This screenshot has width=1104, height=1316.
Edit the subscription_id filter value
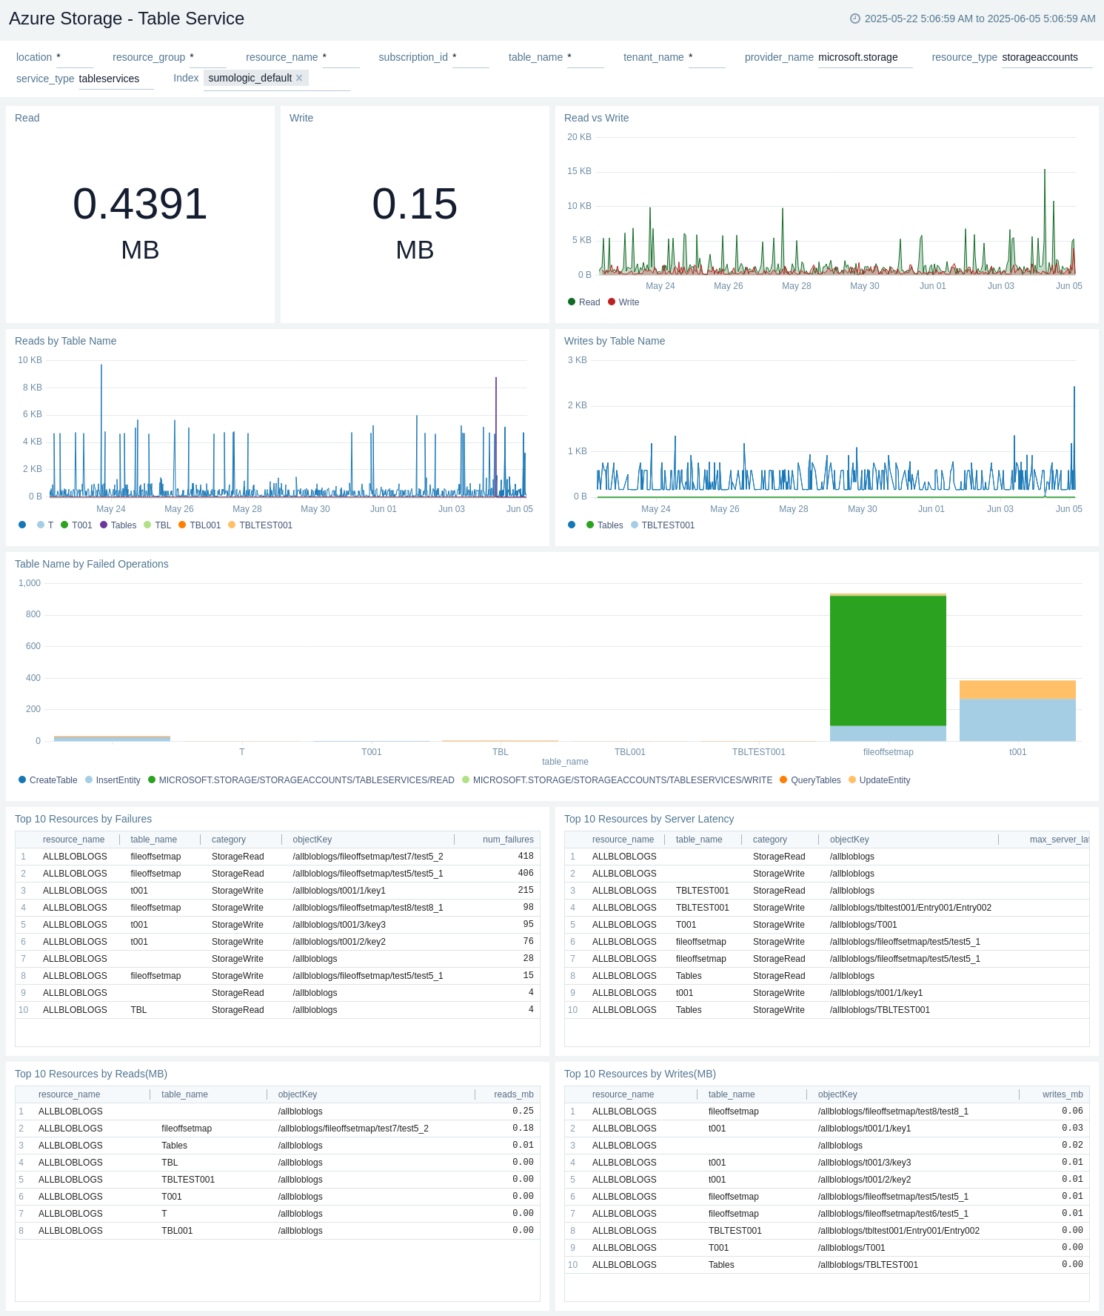click(471, 58)
